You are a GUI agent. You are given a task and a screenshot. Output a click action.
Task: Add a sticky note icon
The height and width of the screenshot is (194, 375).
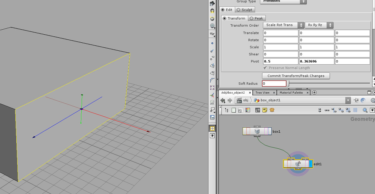click(x=265, y=110)
